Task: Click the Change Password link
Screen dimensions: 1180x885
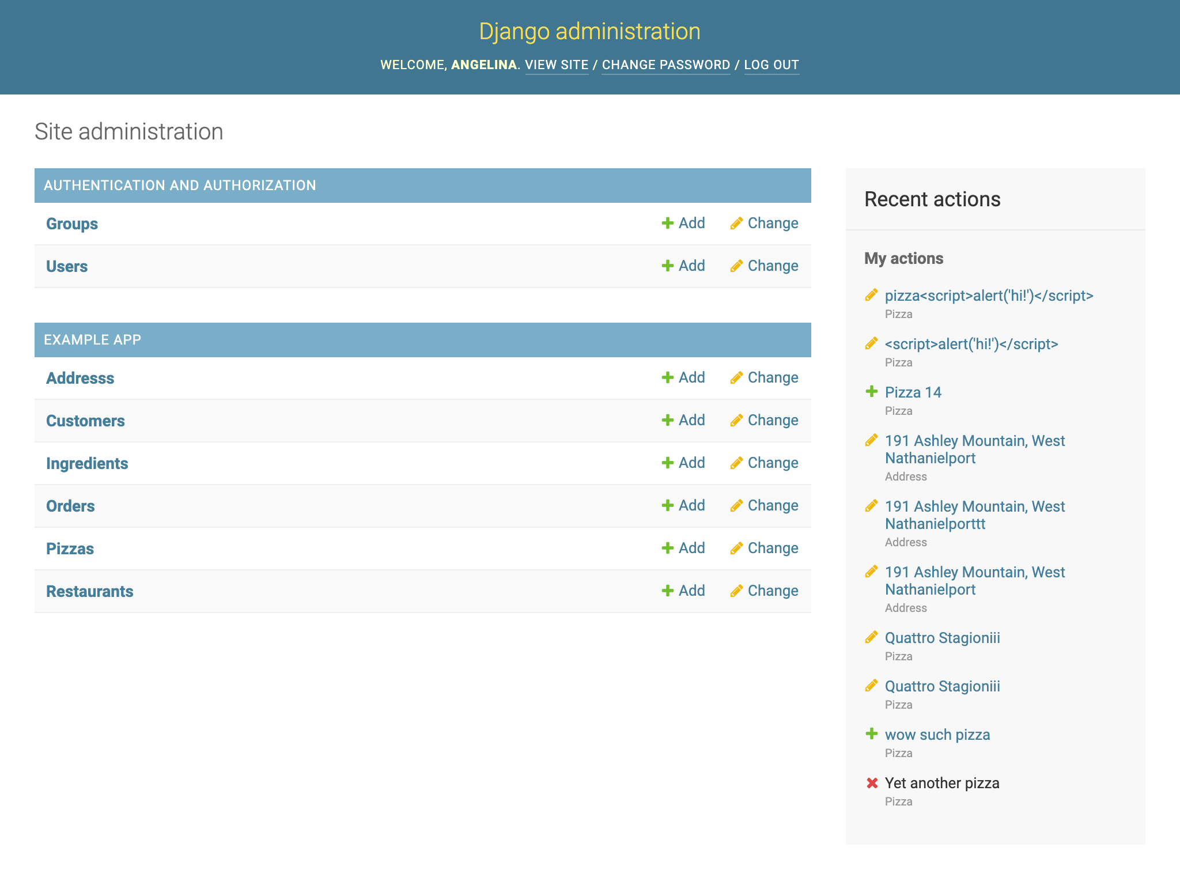Action: [666, 65]
